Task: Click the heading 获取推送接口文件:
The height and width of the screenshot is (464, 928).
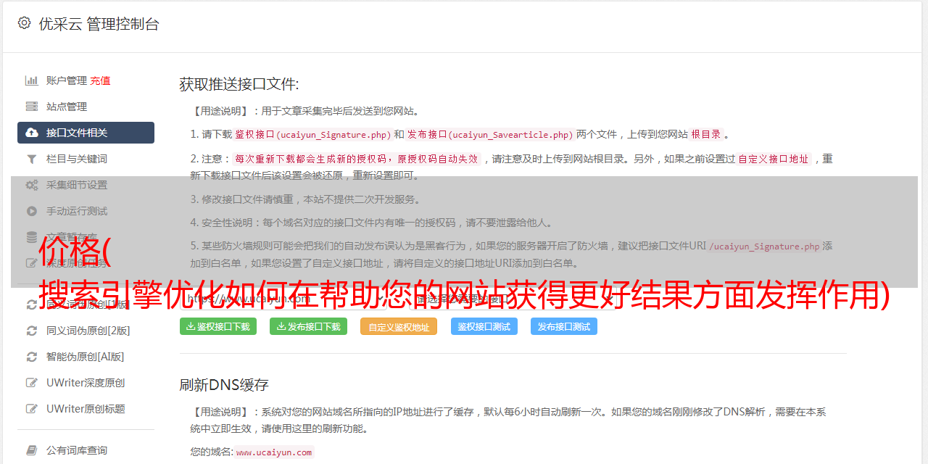Action: [239, 84]
